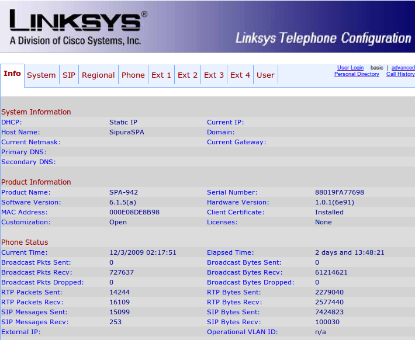
Task: Select the basic view text
Action: coord(376,68)
